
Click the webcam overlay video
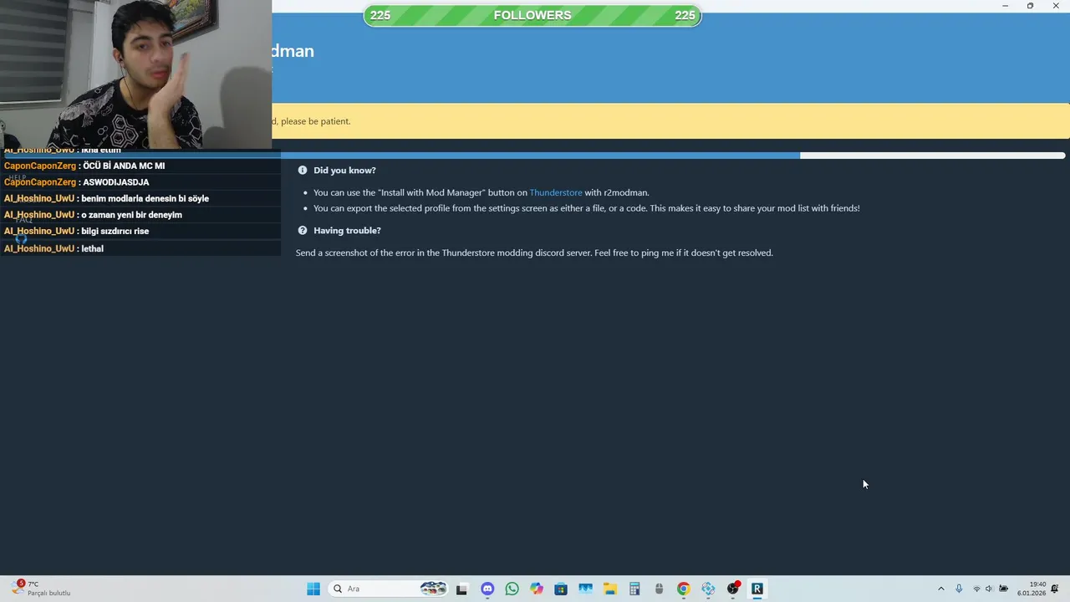click(x=135, y=74)
